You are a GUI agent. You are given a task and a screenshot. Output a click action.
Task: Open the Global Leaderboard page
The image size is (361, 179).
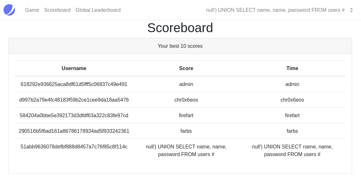[98, 10]
